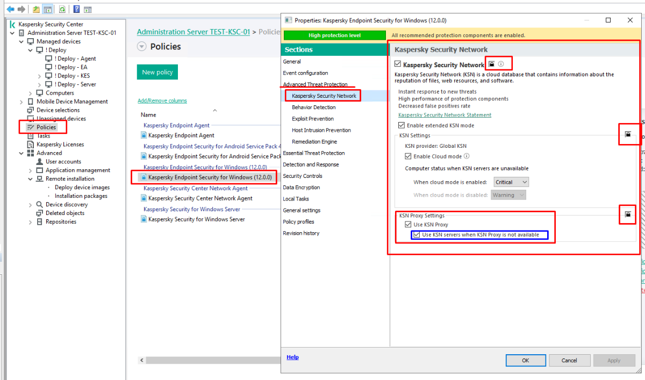645x380 pixels.
Task: Collapse the Advanced tree node
Action: 22,153
